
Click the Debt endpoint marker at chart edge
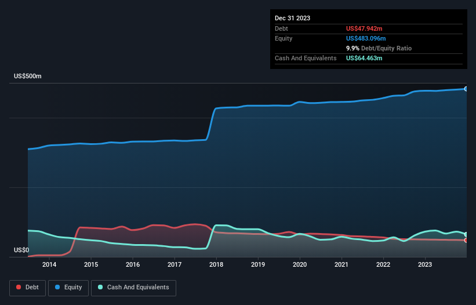tap(466, 241)
